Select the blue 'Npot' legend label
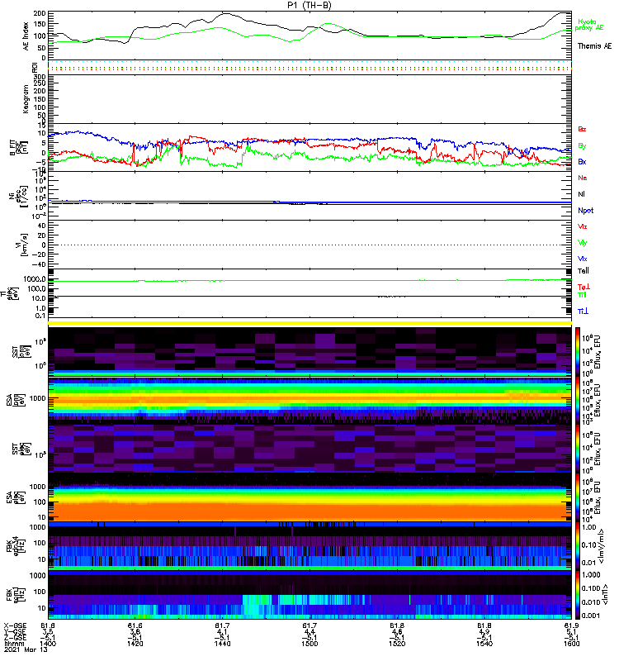The height and width of the screenshot is (661, 619). [x=585, y=211]
